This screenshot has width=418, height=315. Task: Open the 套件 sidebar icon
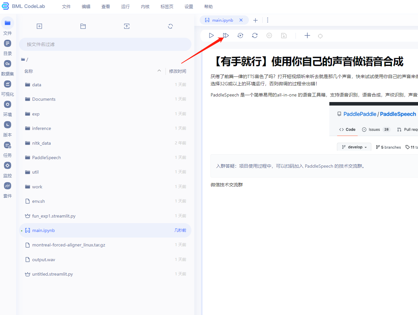click(x=8, y=186)
